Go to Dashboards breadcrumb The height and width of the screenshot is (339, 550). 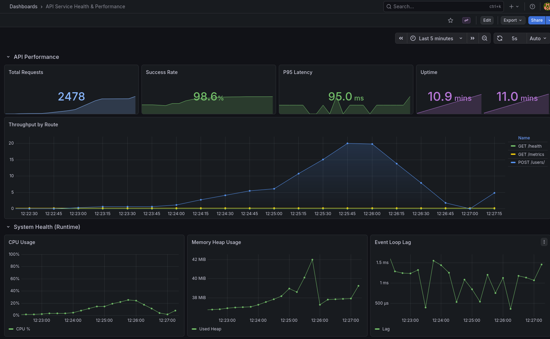point(23,7)
